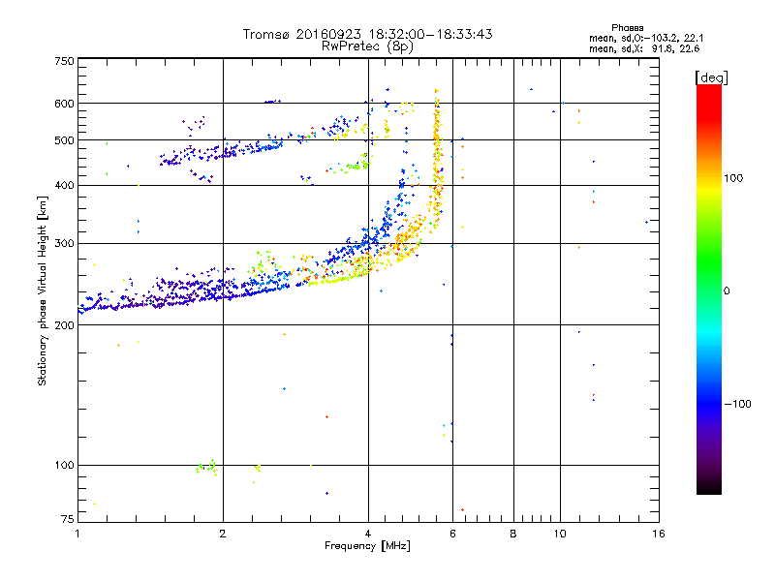Viewport: 775px width, 581px height.
Task: Click the "RwPretec (8p)" subtitle
Action: [x=367, y=46]
